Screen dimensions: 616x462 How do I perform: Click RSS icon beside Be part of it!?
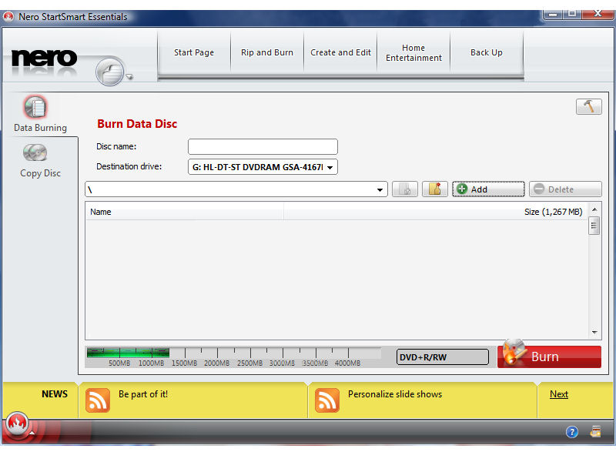click(98, 400)
